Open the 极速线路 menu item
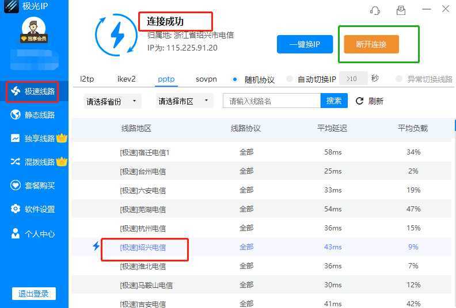456x308 pixels. (34, 91)
